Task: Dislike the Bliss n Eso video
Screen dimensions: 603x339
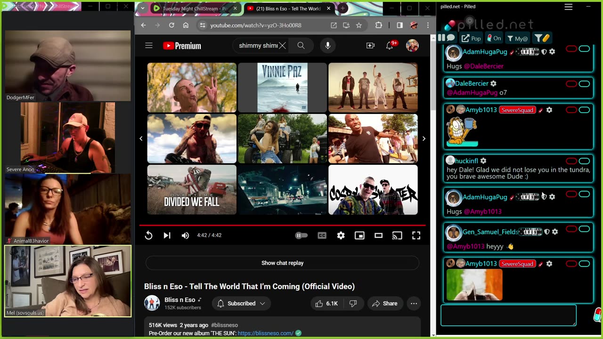Action: coord(353,304)
